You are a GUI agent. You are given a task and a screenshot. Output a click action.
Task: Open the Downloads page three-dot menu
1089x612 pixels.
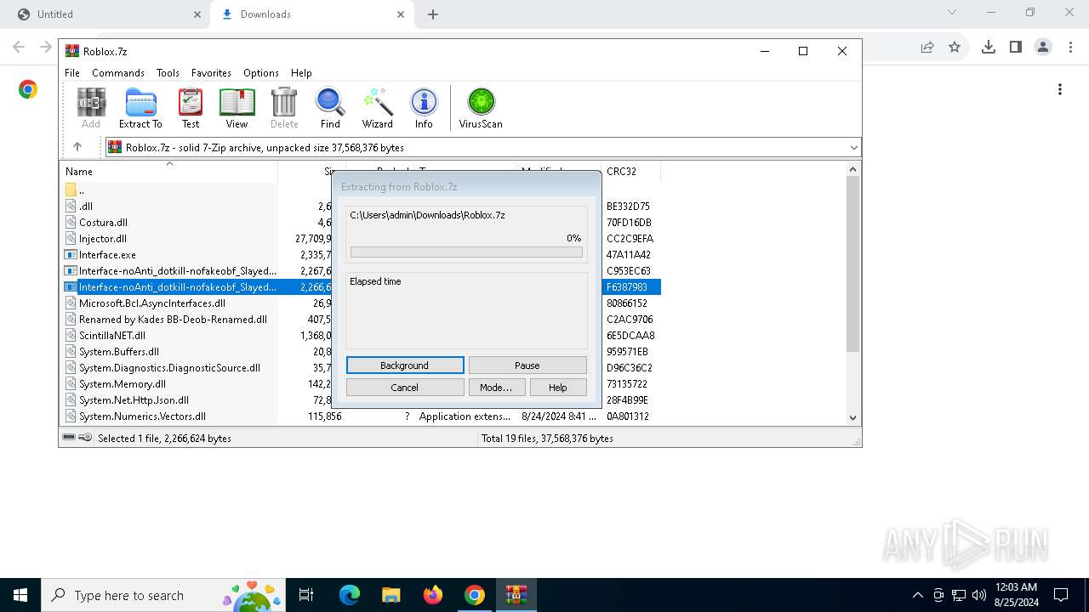click(1060, 89)
